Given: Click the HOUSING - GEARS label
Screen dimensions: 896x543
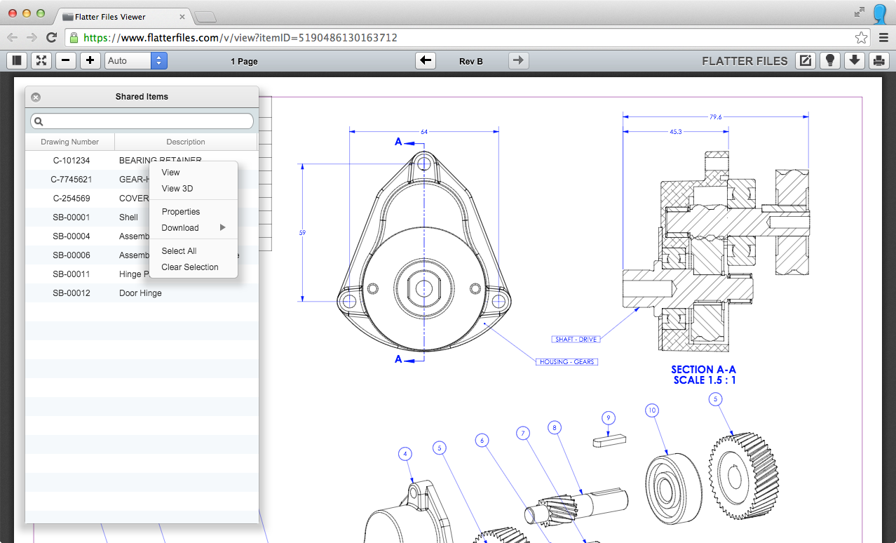Looking at the screenshot, I should [x=566, y=362].
